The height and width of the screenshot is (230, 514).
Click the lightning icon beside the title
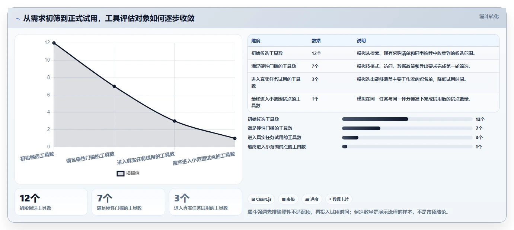coord(17,19)
